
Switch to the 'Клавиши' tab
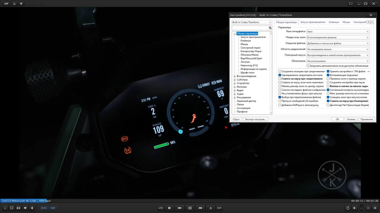coord(334,22)
